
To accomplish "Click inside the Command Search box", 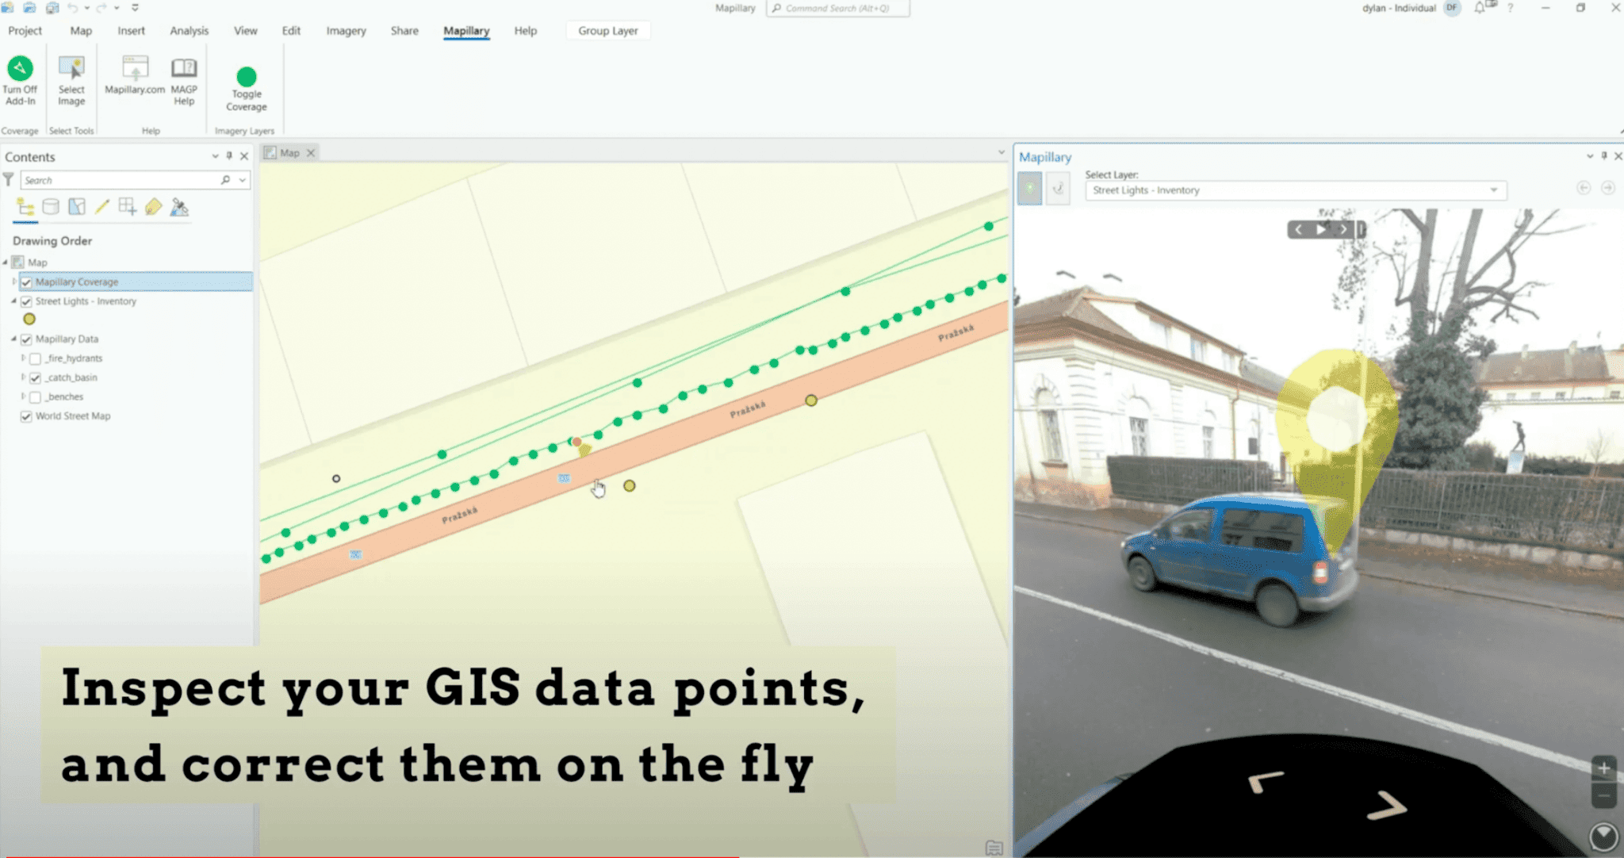I will tap(837, 9).
